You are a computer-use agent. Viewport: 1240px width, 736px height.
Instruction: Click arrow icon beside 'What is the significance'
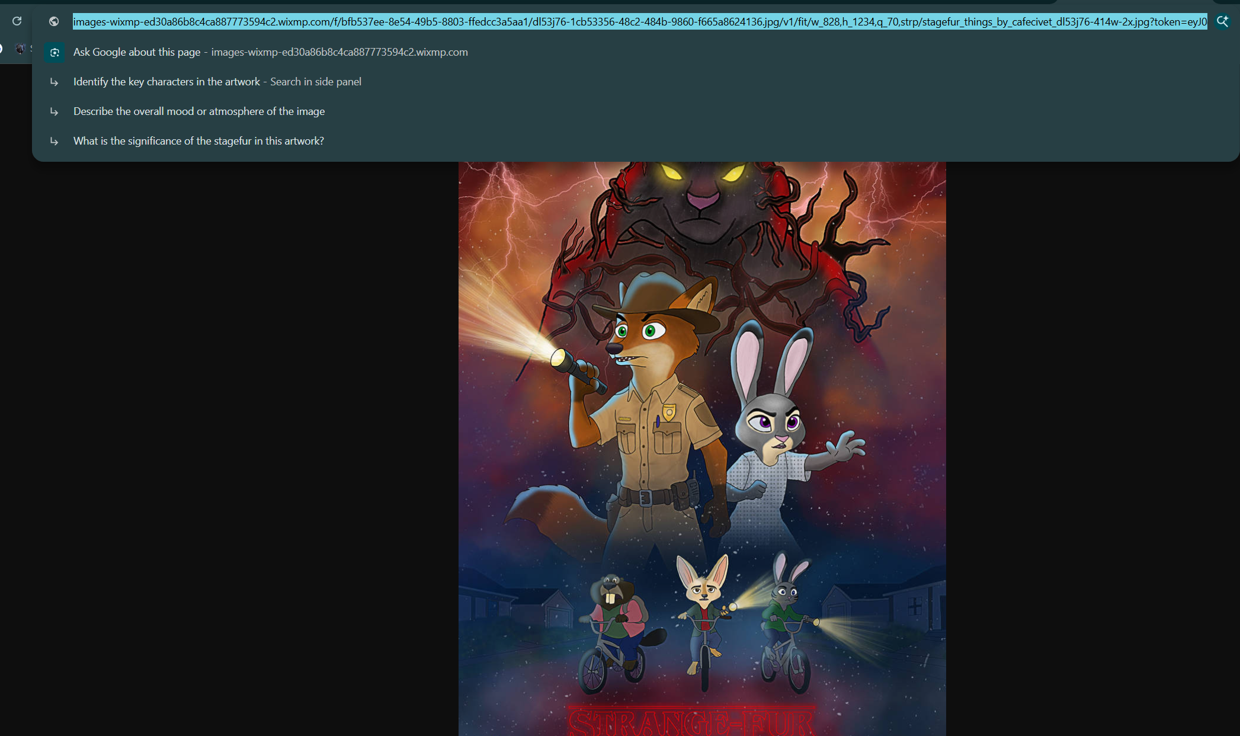pyautogui.click(x=54, y=141)
